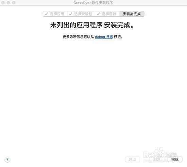The height and width of the screenshot is (167, 187).
Task: Close the installer window
Action: [3, 3]
